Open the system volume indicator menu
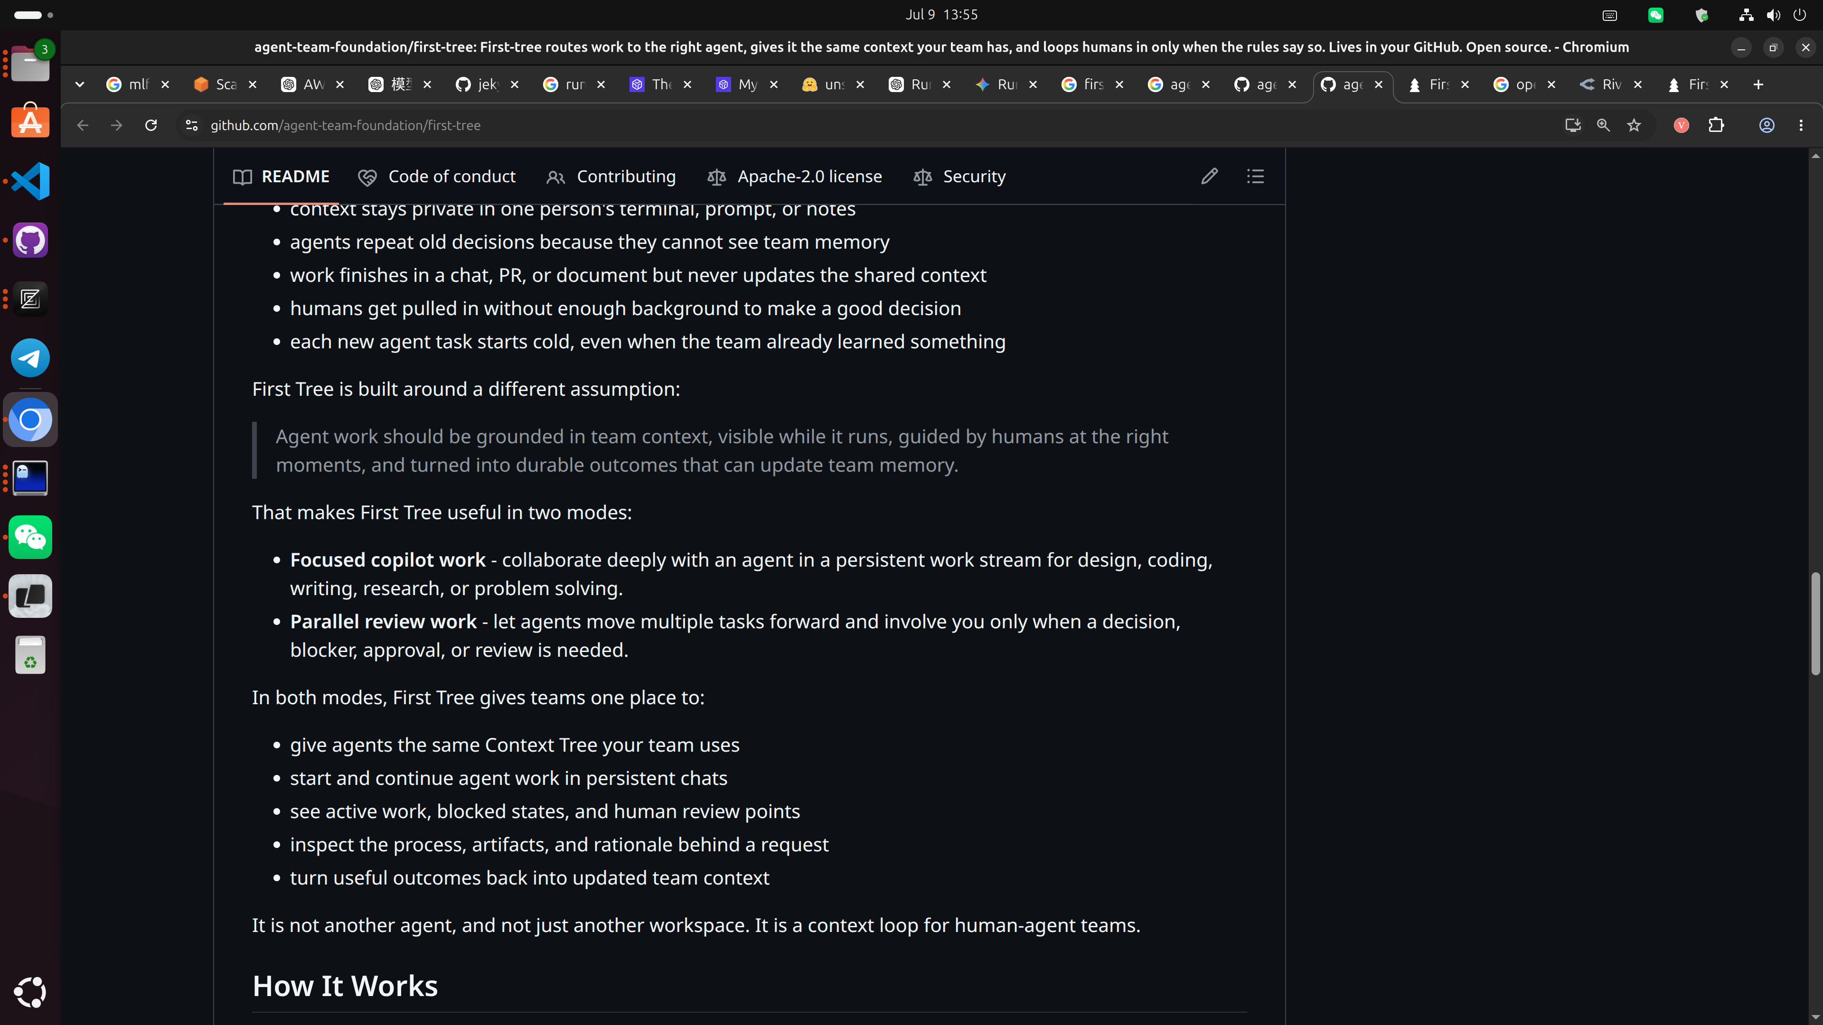 [1773, 15]
